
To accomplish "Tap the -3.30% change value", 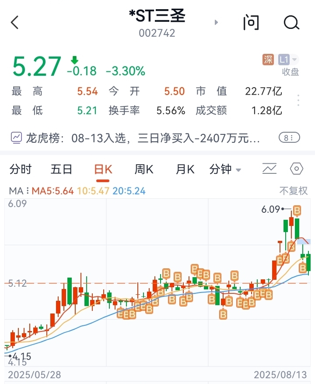I will (126, 71).
